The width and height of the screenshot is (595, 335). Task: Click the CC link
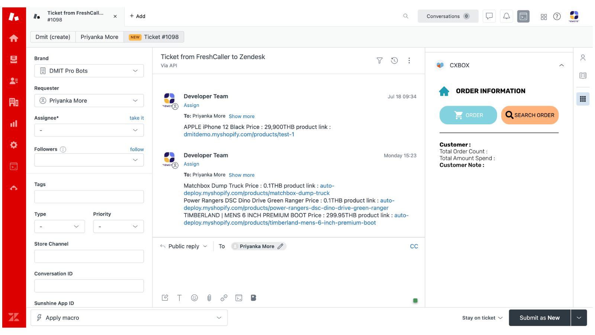pos(414,246)
